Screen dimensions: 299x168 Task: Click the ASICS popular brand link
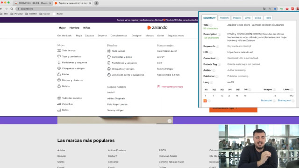coord(162,150)
